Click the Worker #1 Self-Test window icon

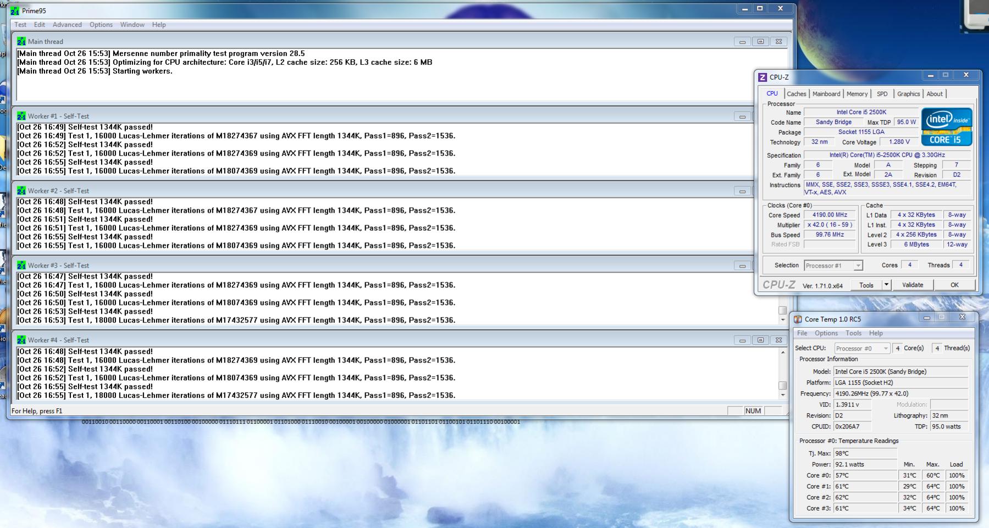(21, 116)
